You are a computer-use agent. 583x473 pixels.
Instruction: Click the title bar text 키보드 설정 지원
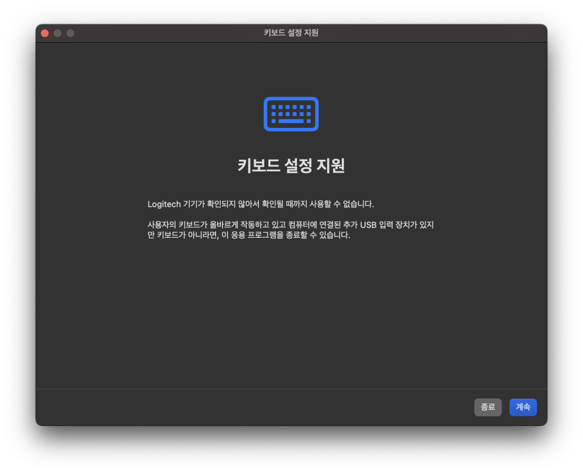click(291, 33)
